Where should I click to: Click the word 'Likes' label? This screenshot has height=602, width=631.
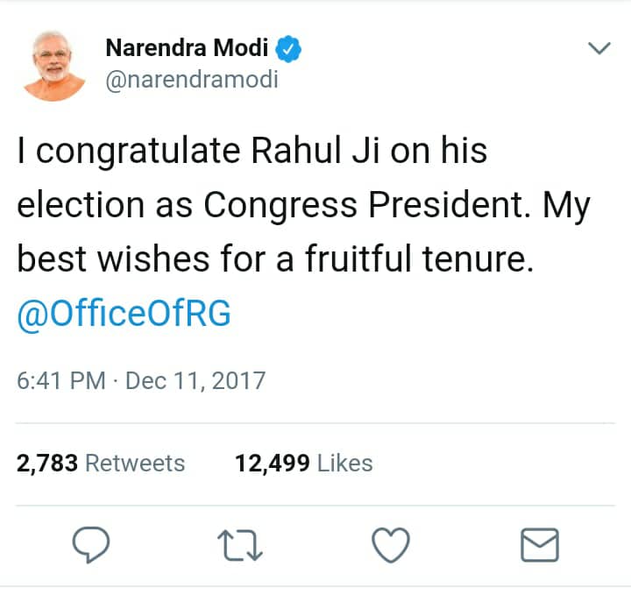click(344, 463)
